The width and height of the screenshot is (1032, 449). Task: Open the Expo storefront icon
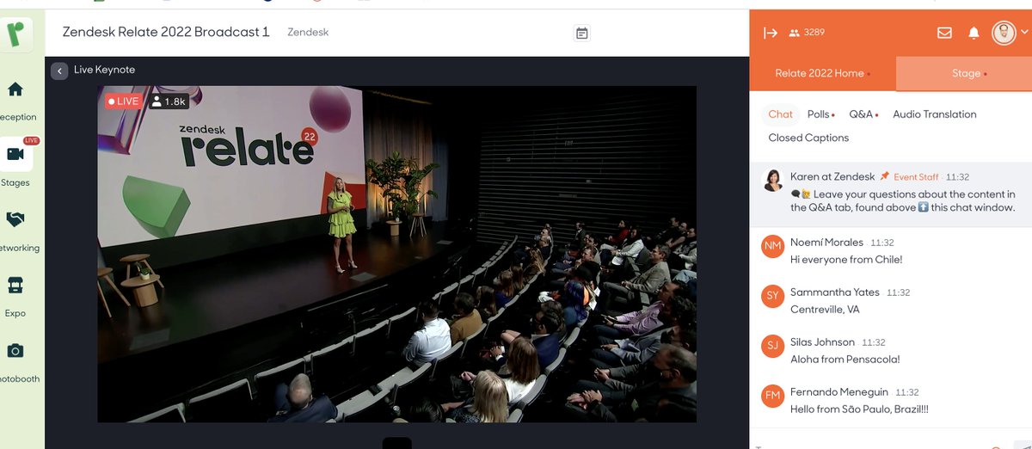(15, 285)
